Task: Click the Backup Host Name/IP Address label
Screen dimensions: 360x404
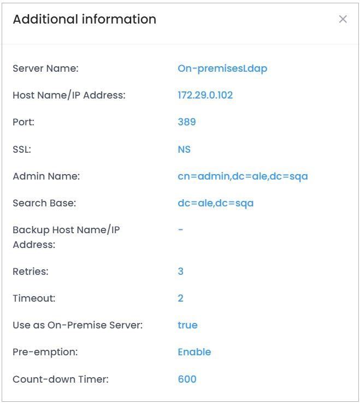Action: pos(66,237)
